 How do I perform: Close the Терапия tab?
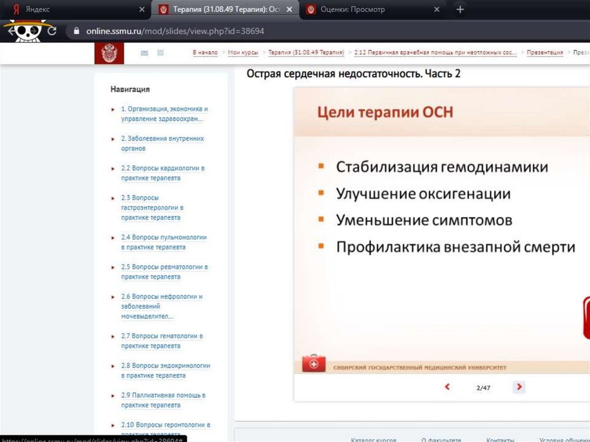(x=289, y=9)
